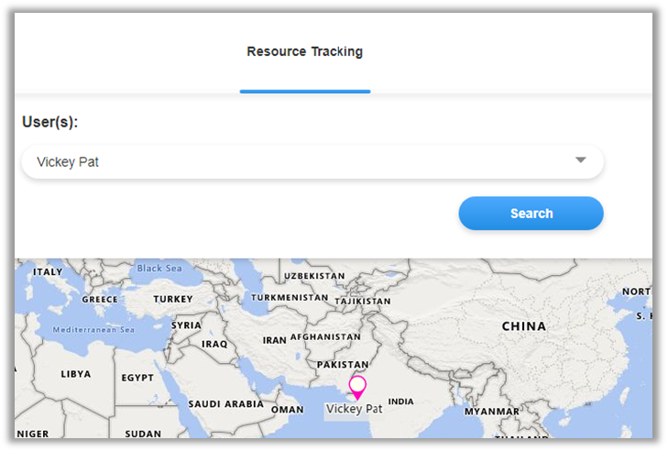
Task: Click Turkey on the map
Action: 173,299
